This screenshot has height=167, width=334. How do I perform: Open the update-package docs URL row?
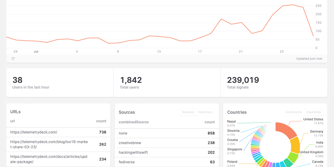[58, 159]
